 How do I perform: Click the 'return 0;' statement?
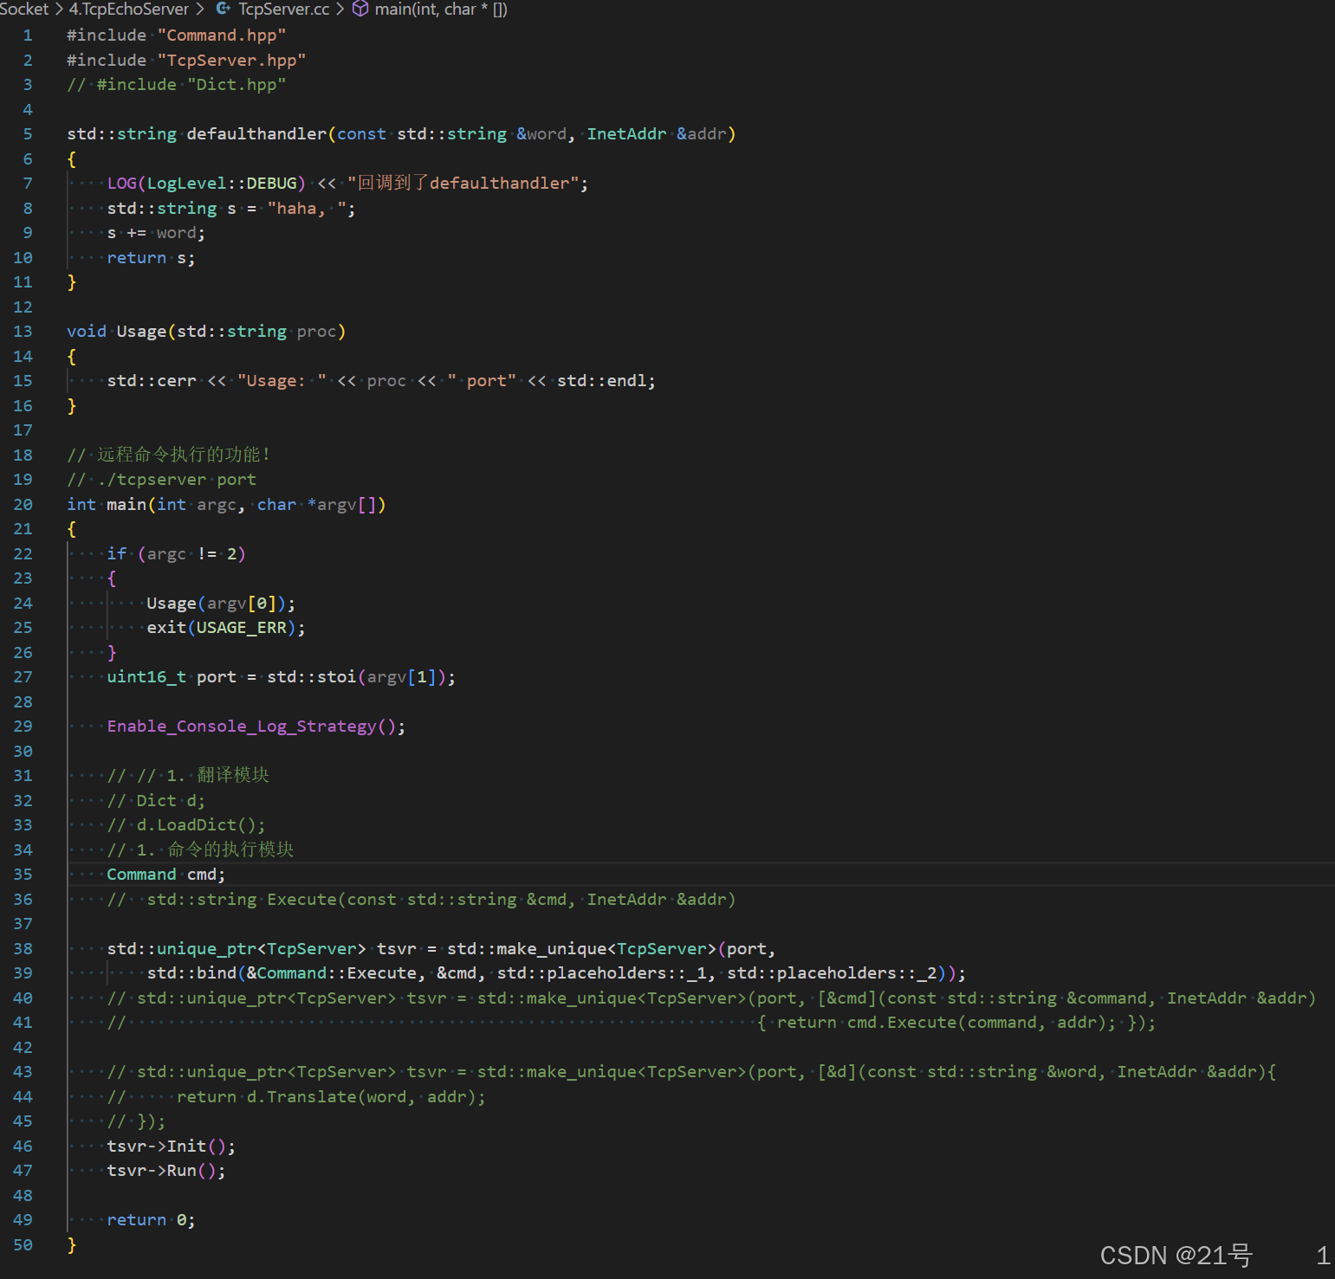click(152, 1220)
